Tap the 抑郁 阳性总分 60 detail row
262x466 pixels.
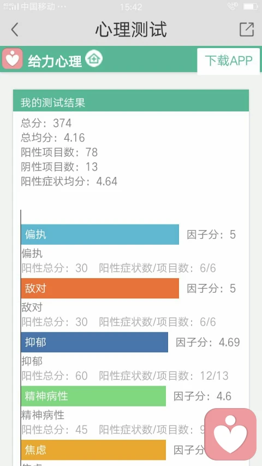[125, 376]
